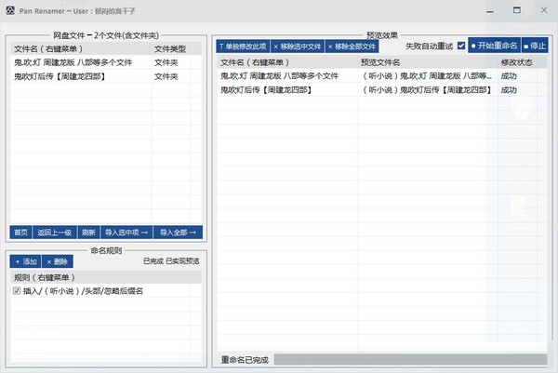Click 成功 status of first preview row
Screen dimensions: 558x373
509,76
